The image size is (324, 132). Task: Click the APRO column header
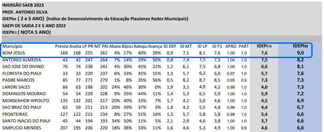click(x=231, y=46)
